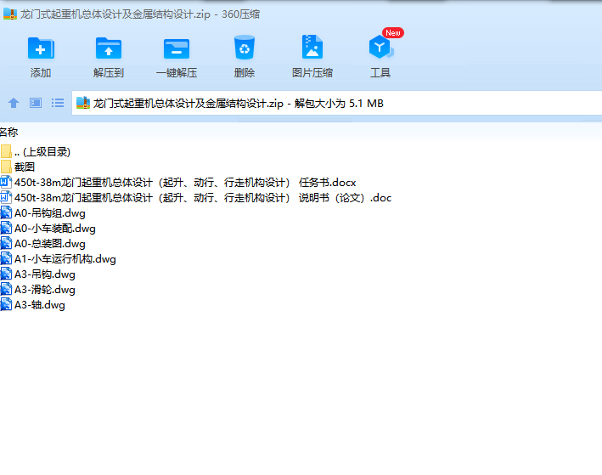Open the 图片压缩 image compression tool
The width and height of the screenshot is (602, 475).
(312, 47)
